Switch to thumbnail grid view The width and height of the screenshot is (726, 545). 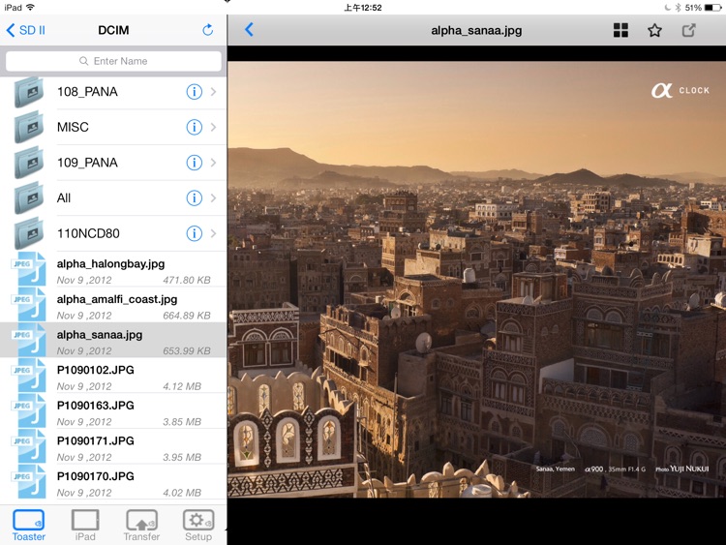point(620,30)
